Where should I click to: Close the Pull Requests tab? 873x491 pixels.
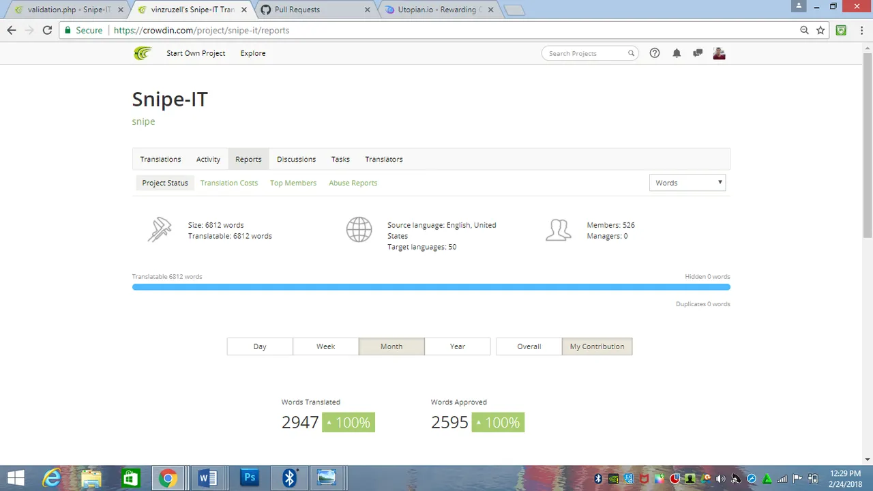click(368, 10)
